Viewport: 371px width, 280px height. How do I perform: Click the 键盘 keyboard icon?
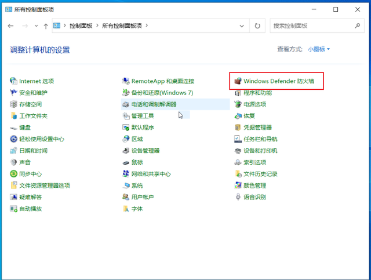pyautogui.click(x=13, y=128)
